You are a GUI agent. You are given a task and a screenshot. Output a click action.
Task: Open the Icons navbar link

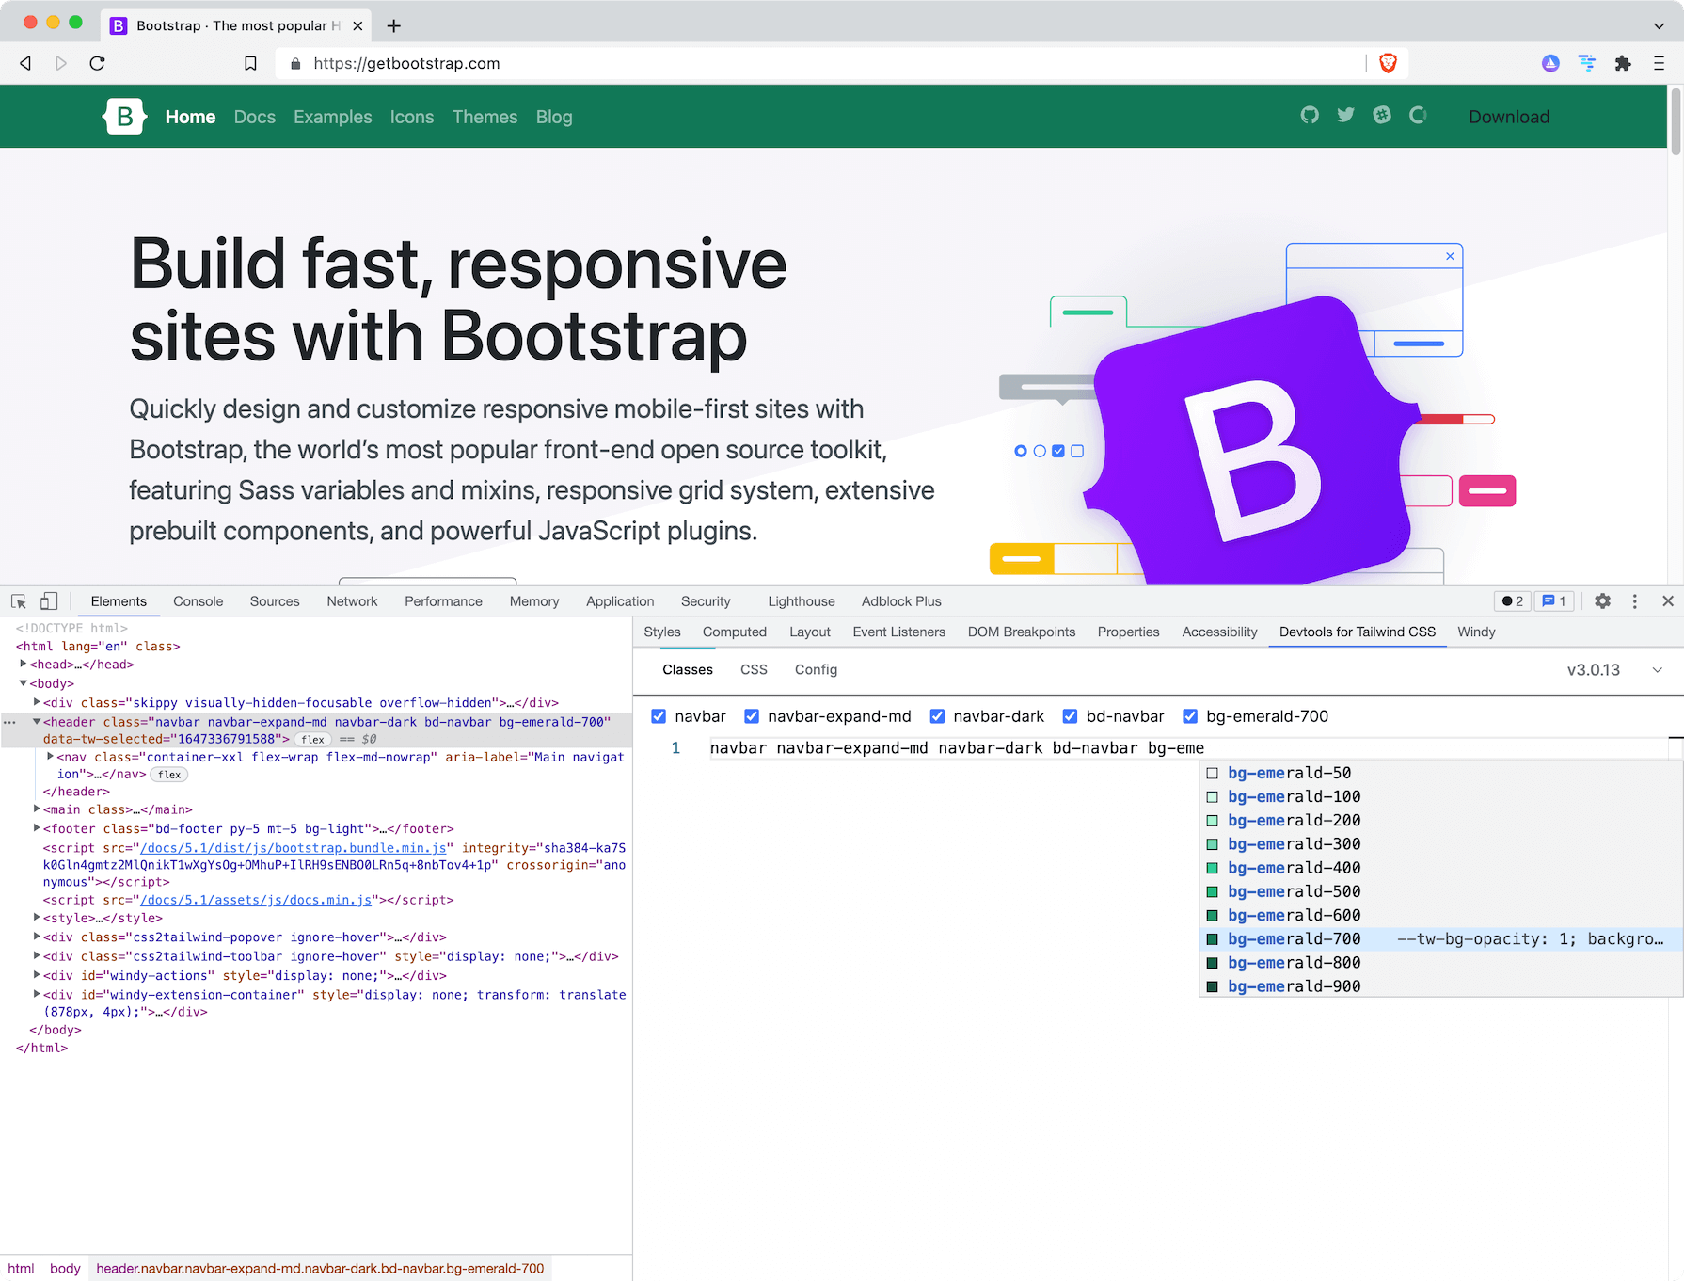click(412, 117)
